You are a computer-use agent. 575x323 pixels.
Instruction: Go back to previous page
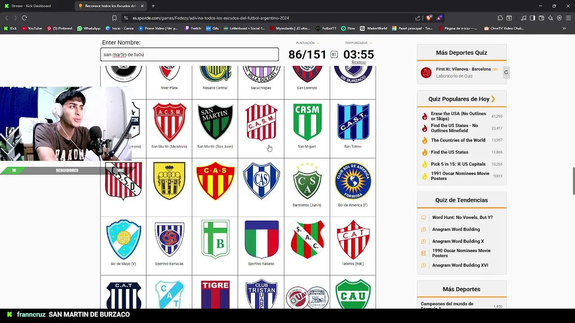[6, 18]
